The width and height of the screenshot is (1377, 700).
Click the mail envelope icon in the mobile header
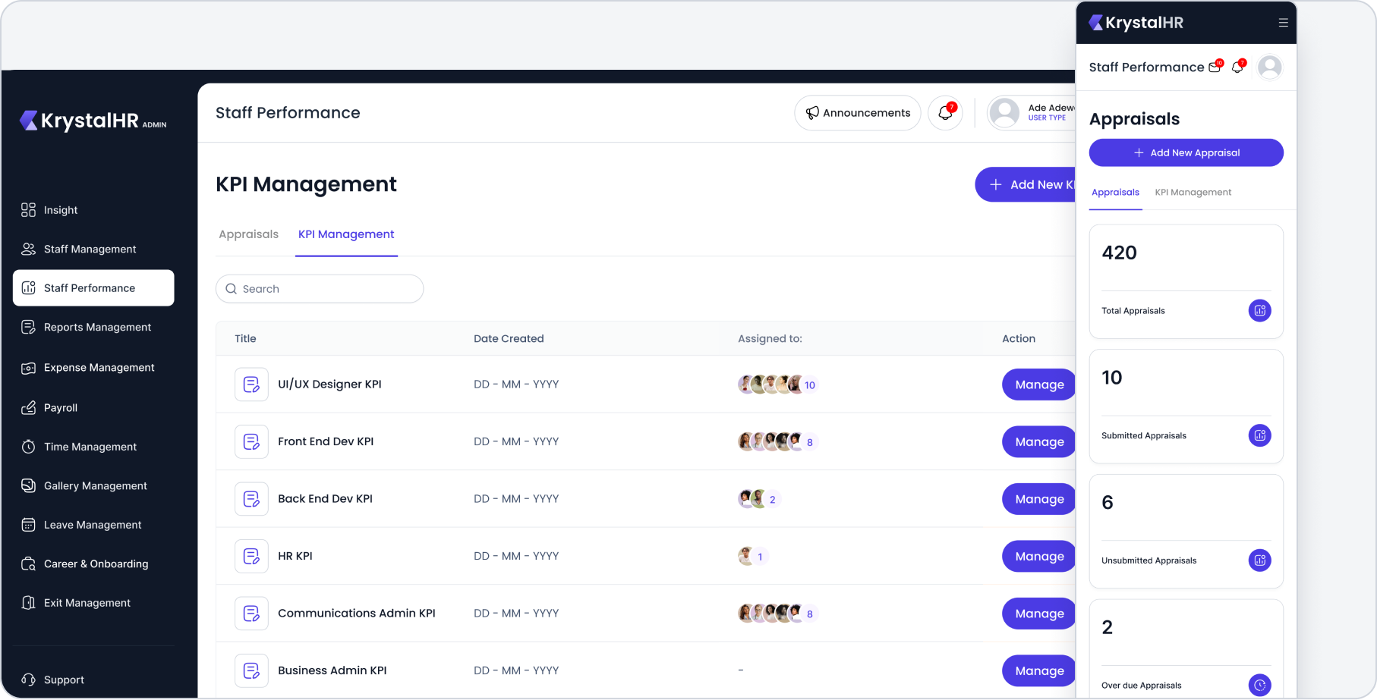point(1215,67)
